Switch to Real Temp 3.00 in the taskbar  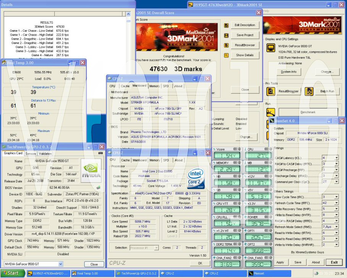[92, 273]
